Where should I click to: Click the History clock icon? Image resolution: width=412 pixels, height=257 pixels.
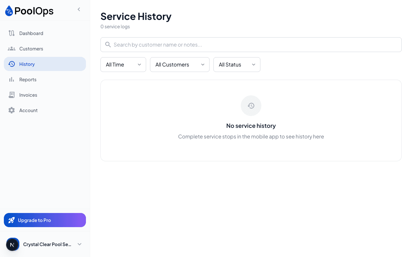point(12,64)
